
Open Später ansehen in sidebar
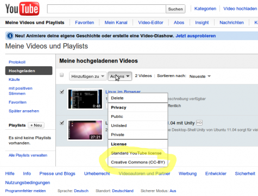click(24, 111)
